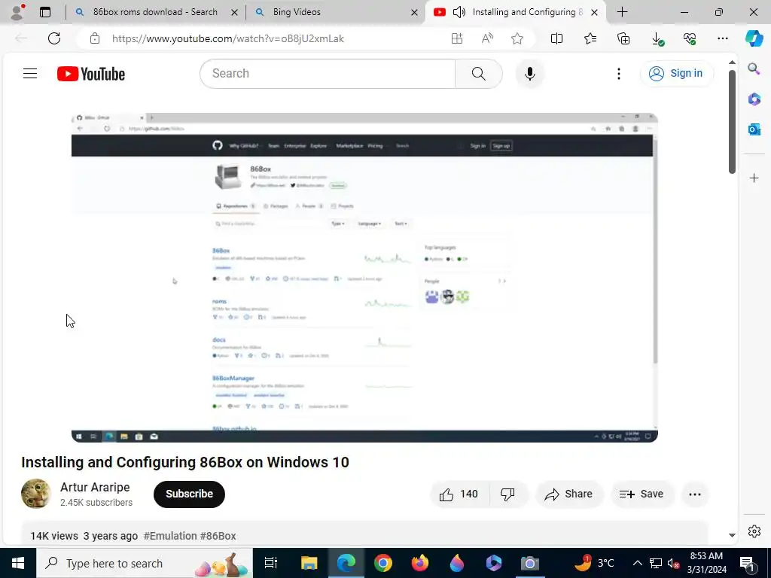Open Edge Settings and more menu
Image resolution: width=771 pixels, height=578 pixels.
[722, 38]
